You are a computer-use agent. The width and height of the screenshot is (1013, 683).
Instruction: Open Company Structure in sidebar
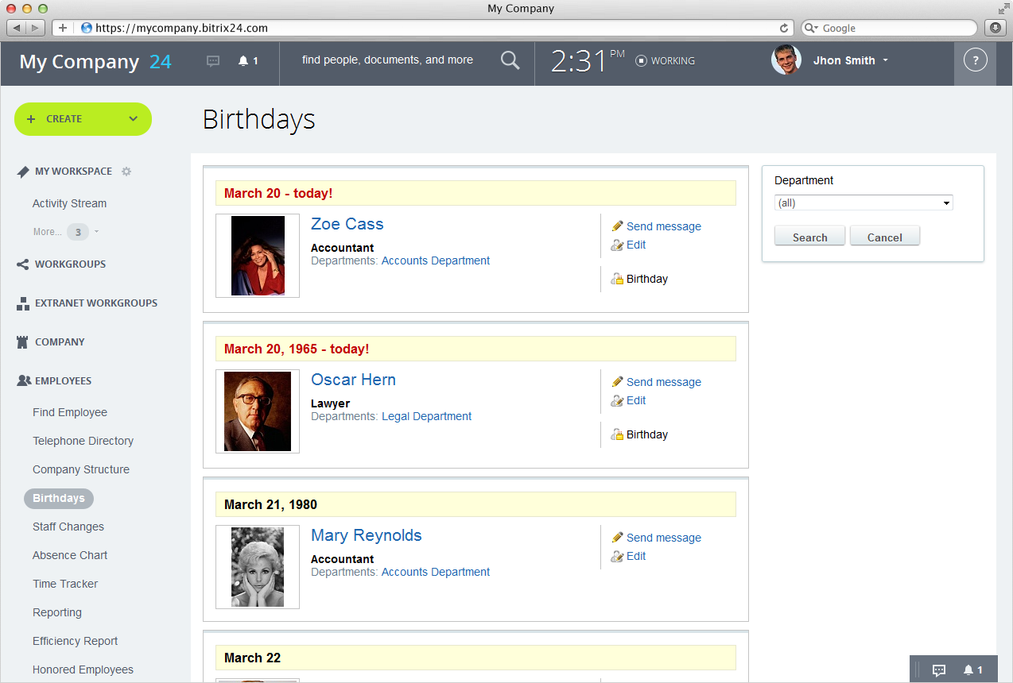tap(81, 469)
